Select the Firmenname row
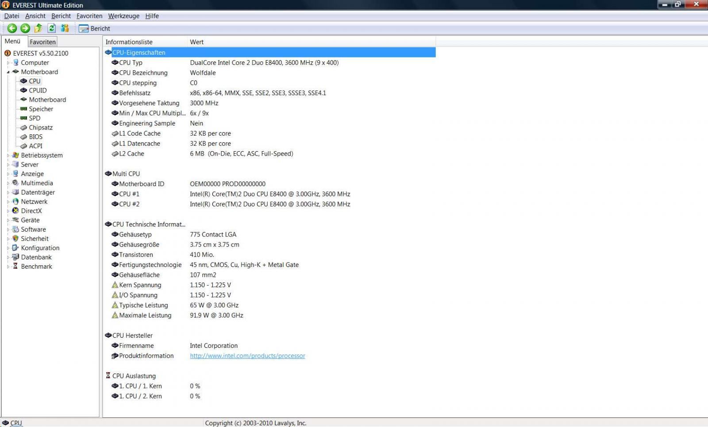The image size is (708, 427). coord(270,346)
